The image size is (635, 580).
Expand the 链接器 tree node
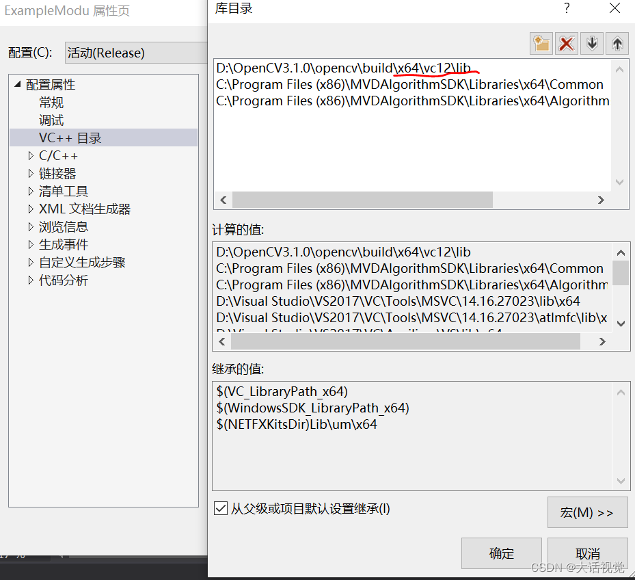pos(31,174)
